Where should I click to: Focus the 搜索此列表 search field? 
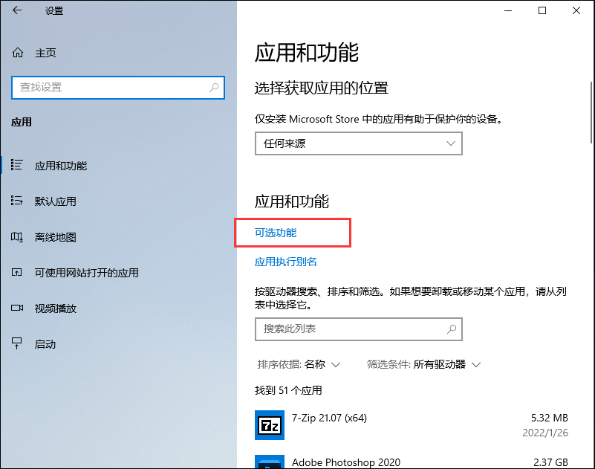coord(359,329)
